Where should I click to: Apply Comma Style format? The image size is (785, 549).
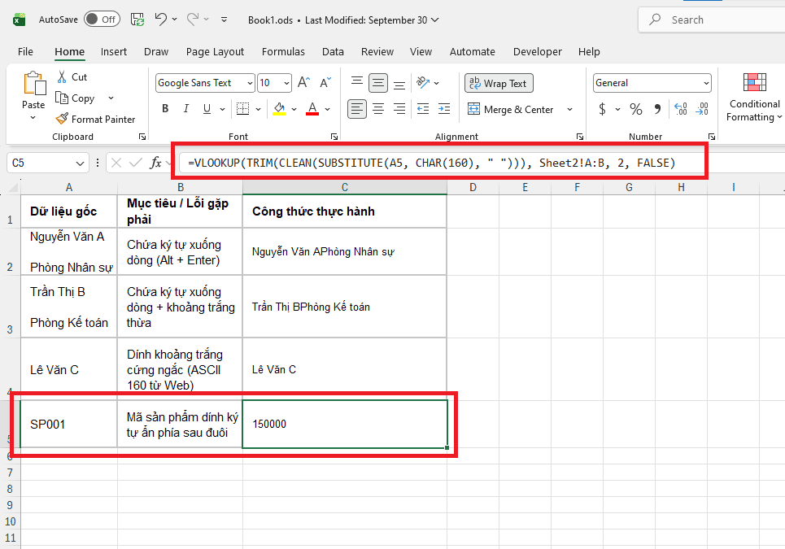point(657,109)
